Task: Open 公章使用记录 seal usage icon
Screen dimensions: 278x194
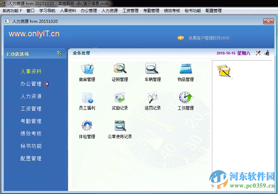Action: [120, 126]
